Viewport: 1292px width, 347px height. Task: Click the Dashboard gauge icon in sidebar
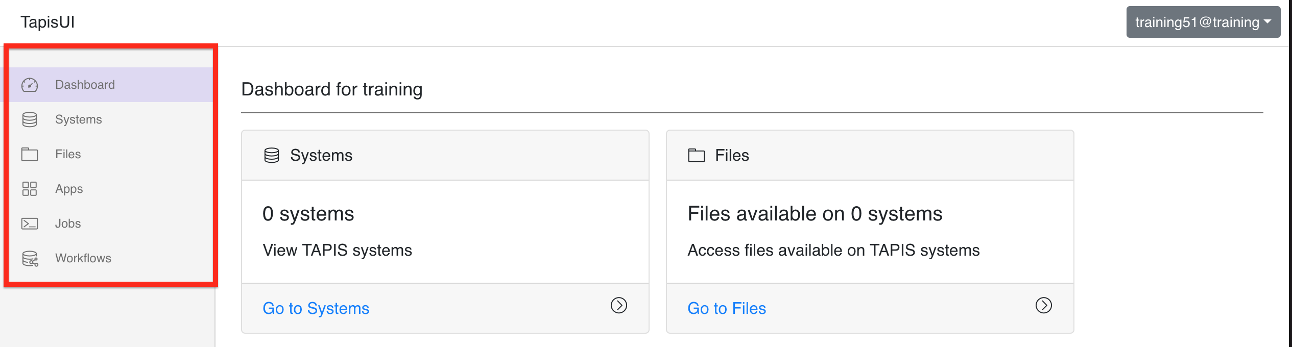click(x=30, y=85)
